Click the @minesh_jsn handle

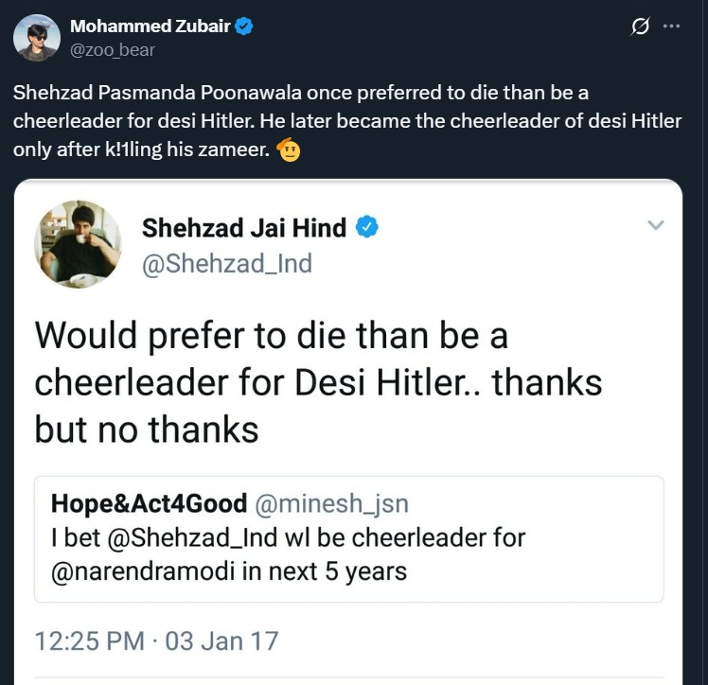[x=331, y=503]
